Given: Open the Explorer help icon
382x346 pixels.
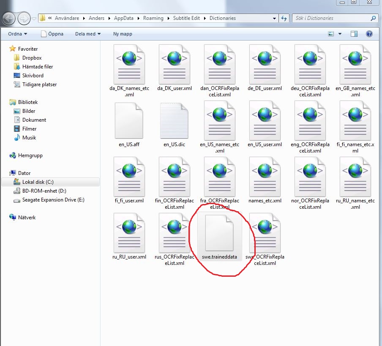Looking at the screenshot, I should click(369, 34).
